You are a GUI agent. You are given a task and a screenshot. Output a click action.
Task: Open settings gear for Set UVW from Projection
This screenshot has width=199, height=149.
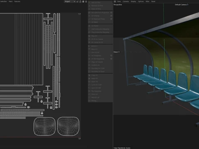tap(111, 12)
